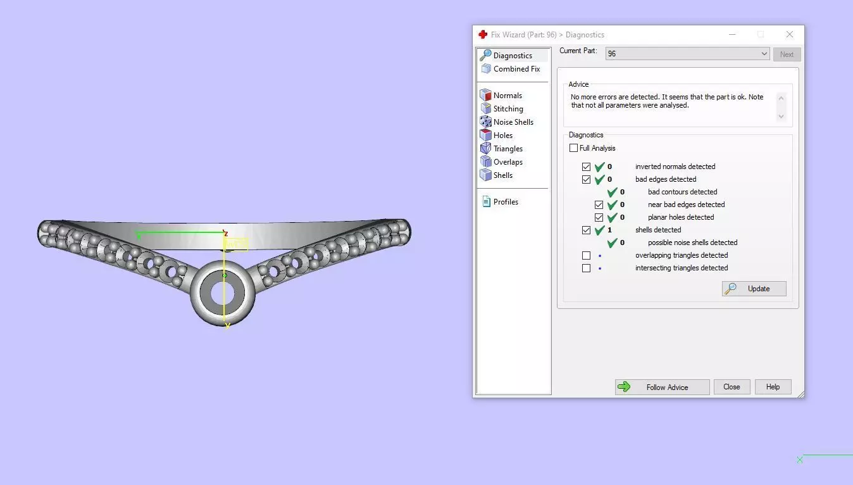Click the Triangles cube icon
853x485 pixels.
pyautogui.click(x=485, y=148)
